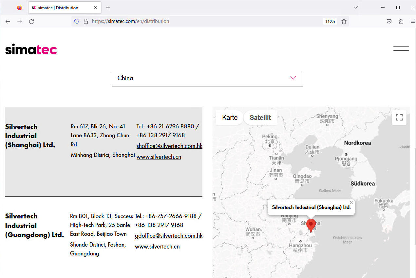
Task: Open the tracking protection shield icon
Action: coord(77,21)
